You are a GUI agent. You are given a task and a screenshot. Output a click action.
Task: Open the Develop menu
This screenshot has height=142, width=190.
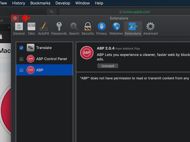tap(63, 3)
